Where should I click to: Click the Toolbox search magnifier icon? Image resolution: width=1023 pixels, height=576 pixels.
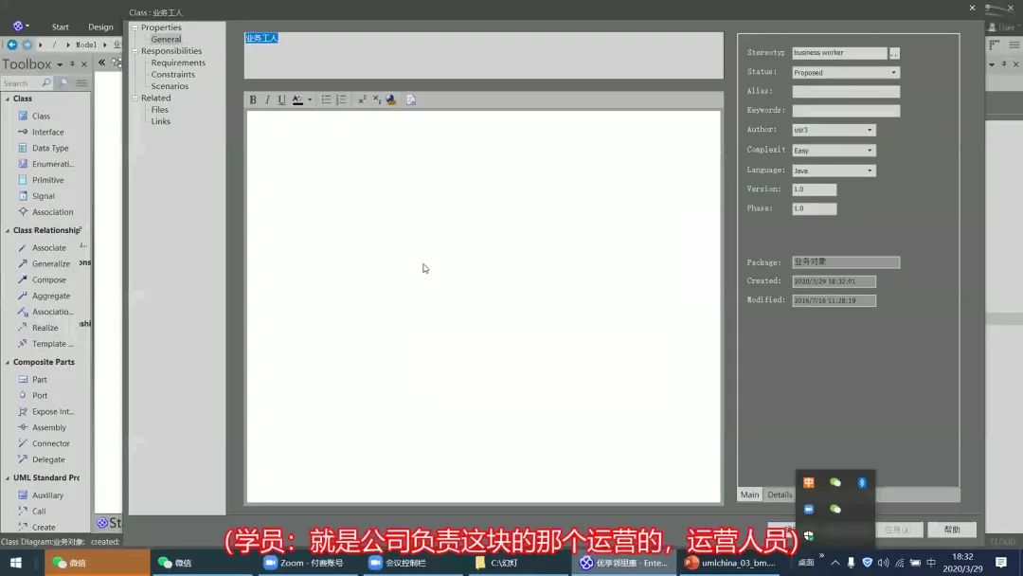[45, 82]
